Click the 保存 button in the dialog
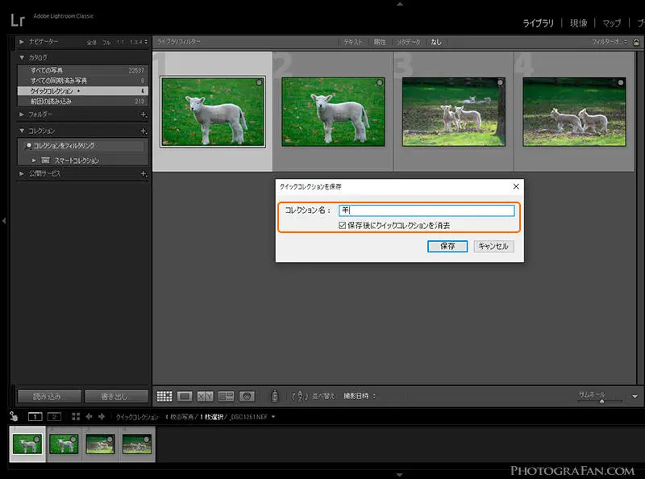Viewport: 645px width, 479px height. click(447, 247)
